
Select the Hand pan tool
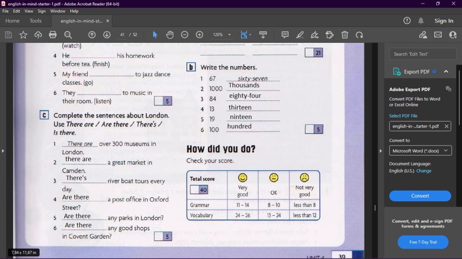click(170, 35)
